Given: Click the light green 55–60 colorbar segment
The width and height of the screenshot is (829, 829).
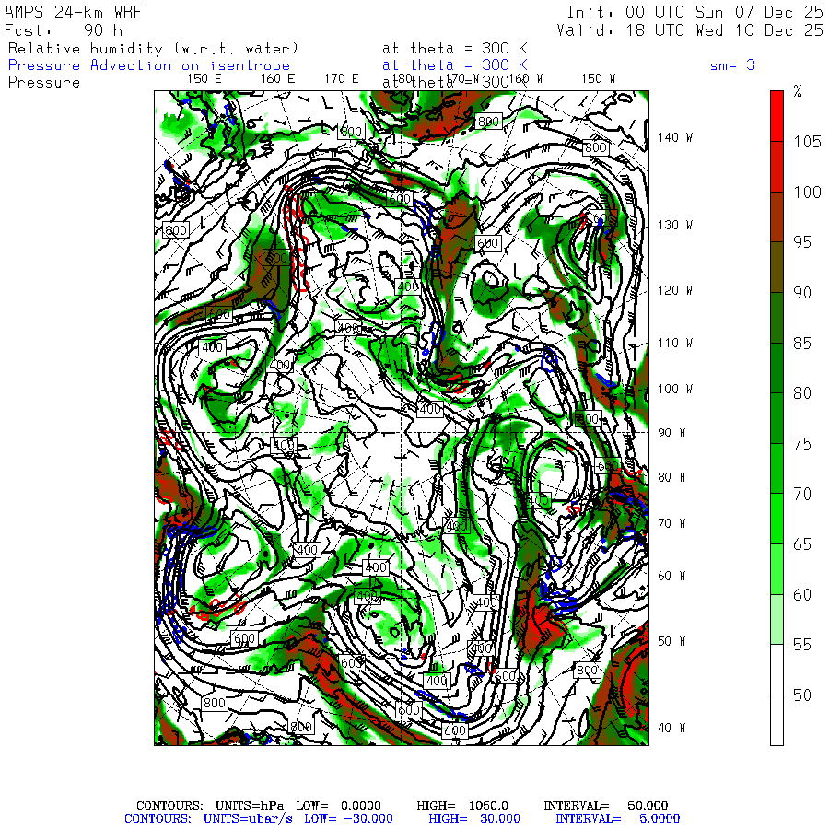Looking at the screenshot, I should click(777, 619).
